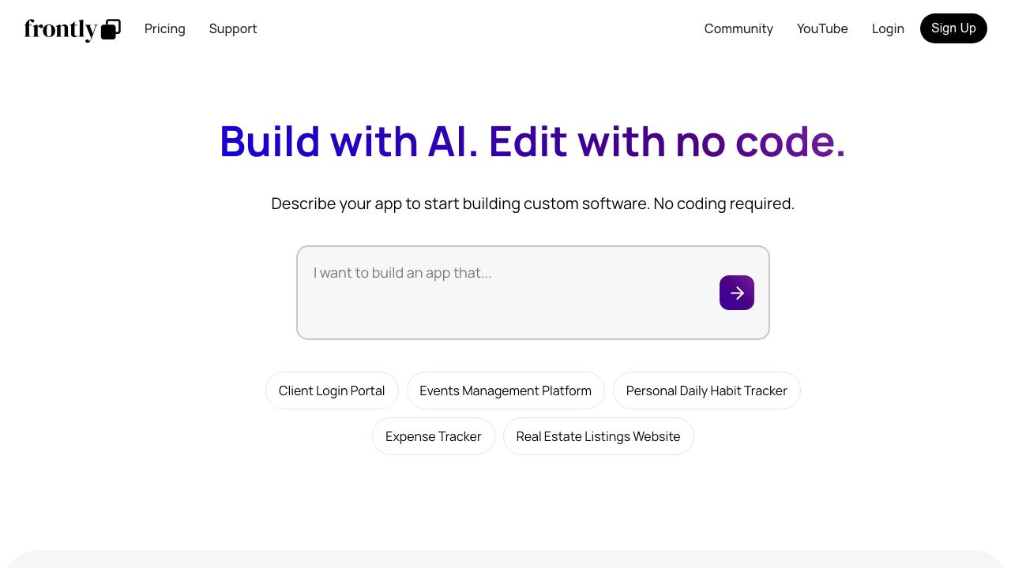The height and width of the screenshot is (568, 1011).
Task: Click the 'Build with AI' headline
Action: tap(533, 141)
